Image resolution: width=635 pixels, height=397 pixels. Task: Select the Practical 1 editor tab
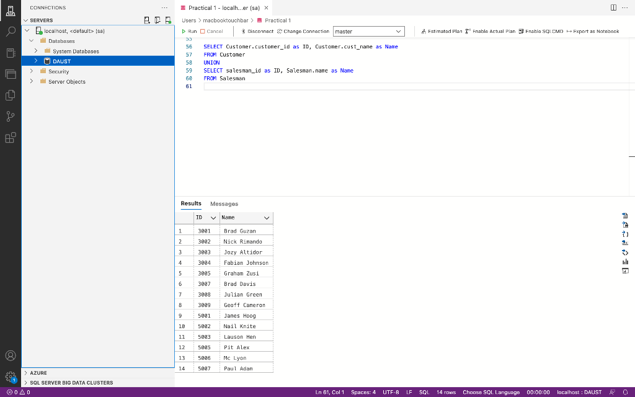pos(224,7)
